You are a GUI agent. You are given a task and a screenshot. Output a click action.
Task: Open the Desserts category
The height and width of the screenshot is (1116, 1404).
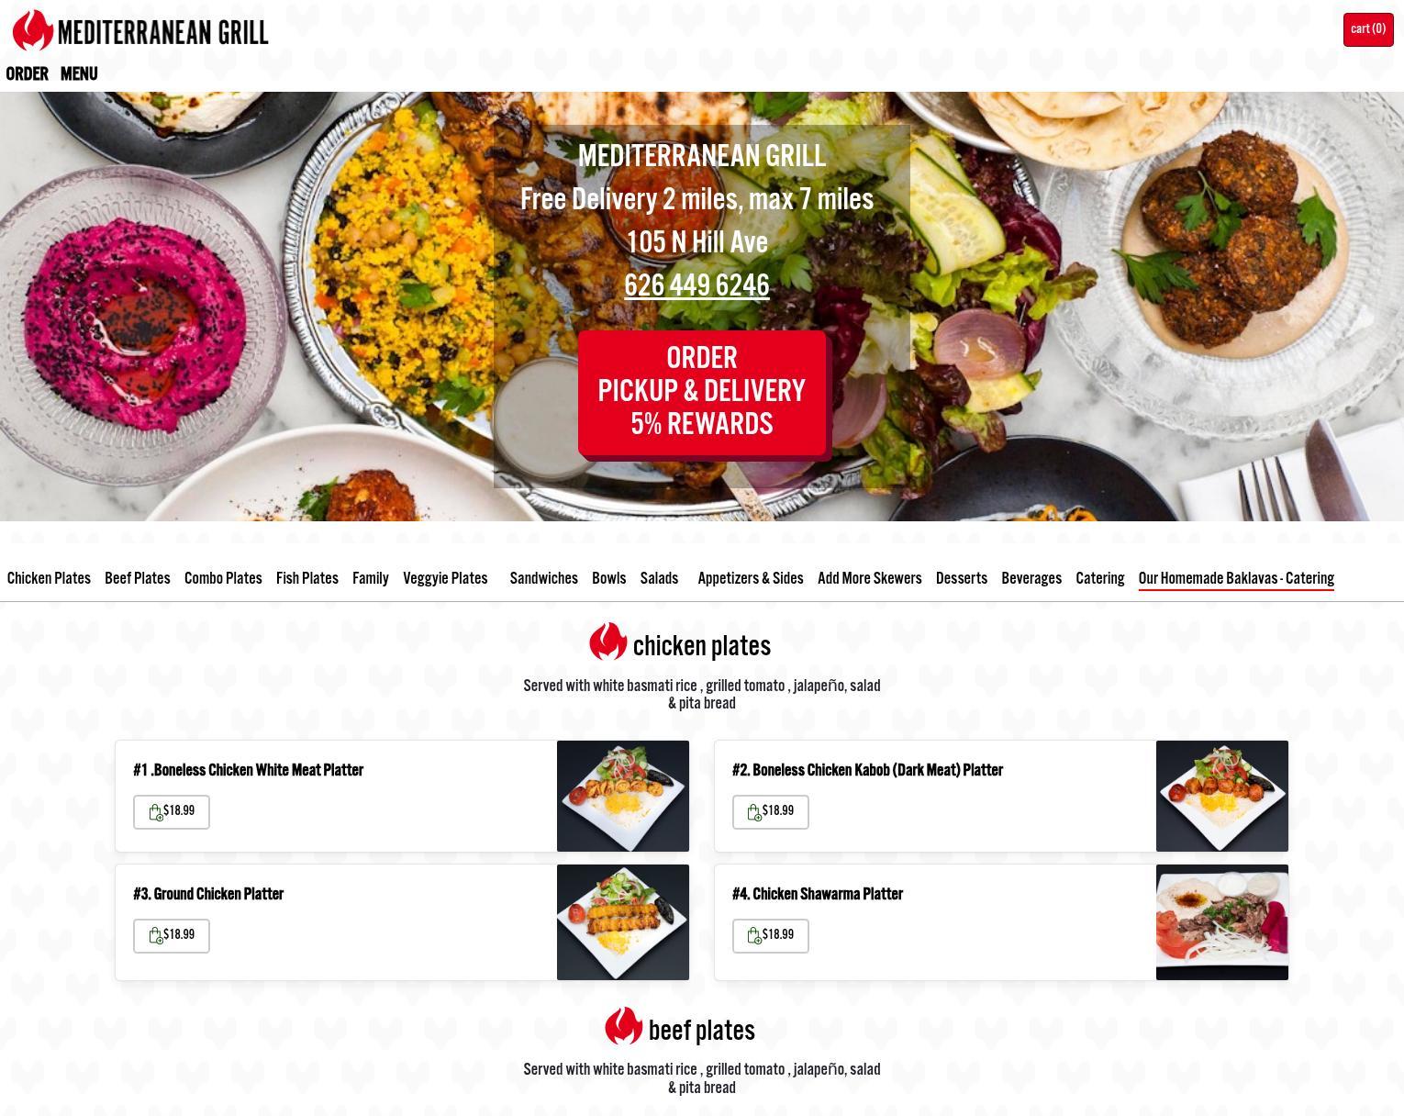[962, 579]
